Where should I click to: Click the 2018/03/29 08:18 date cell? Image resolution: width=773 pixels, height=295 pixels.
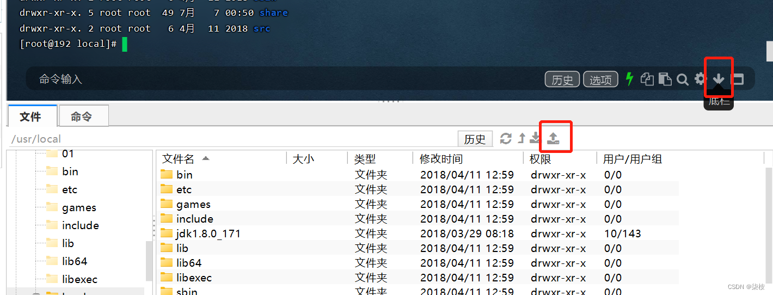tap(467, 233)
